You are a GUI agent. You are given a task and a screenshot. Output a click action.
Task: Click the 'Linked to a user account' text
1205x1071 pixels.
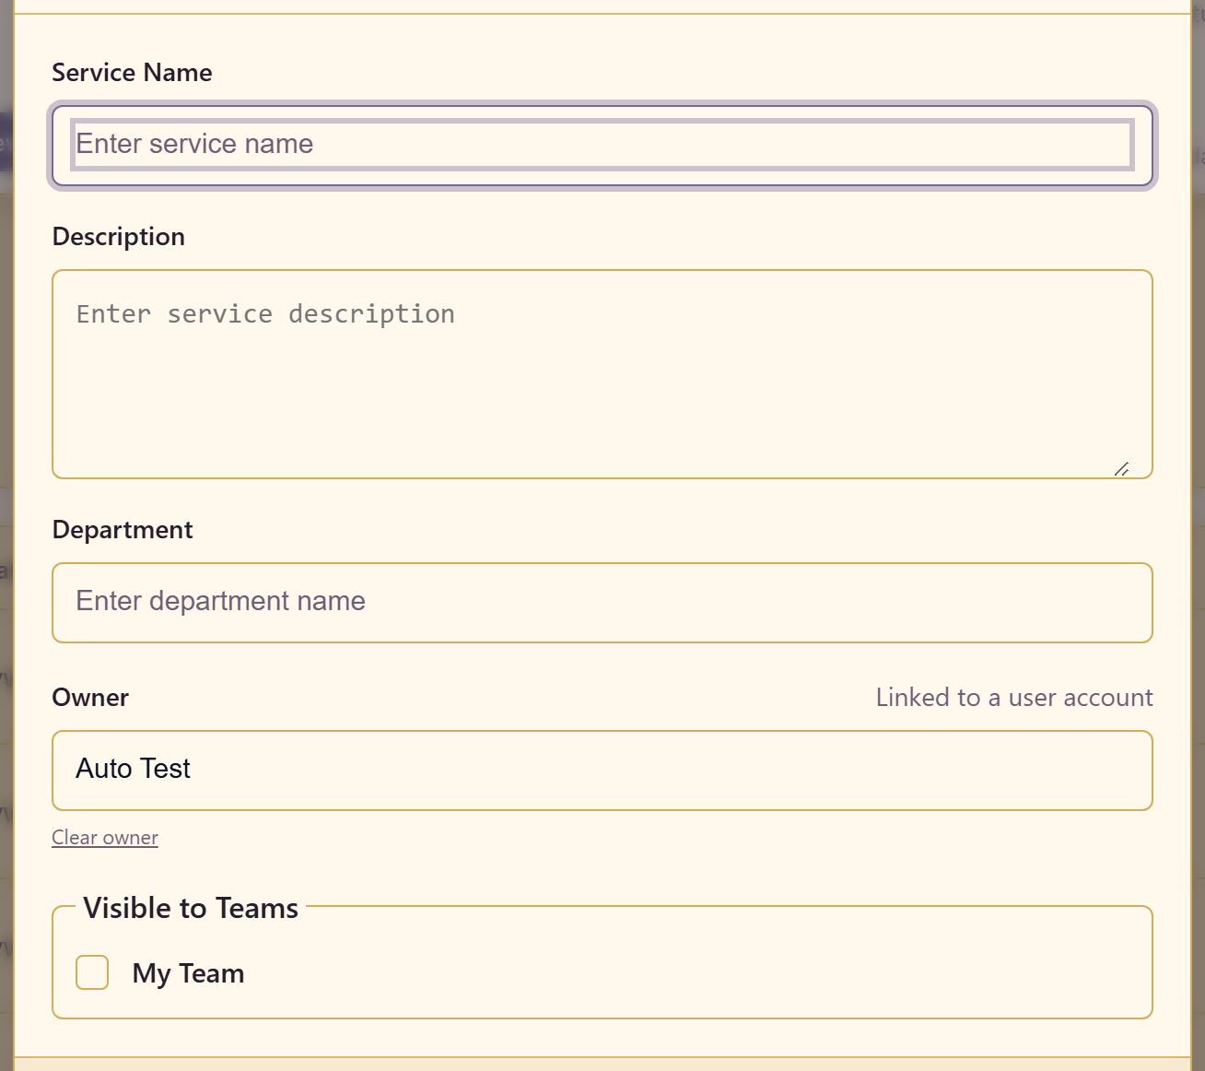click(x=1014, y=698)
